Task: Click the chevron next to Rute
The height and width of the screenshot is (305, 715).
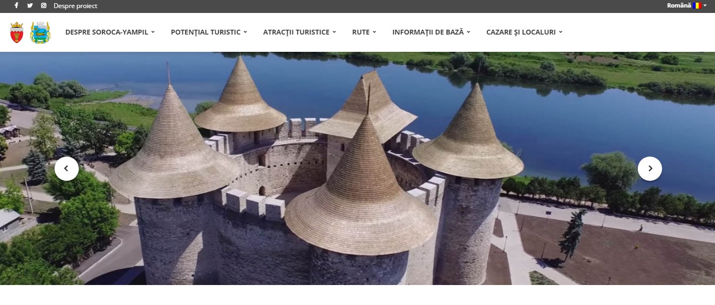Action: click(374, 32)
